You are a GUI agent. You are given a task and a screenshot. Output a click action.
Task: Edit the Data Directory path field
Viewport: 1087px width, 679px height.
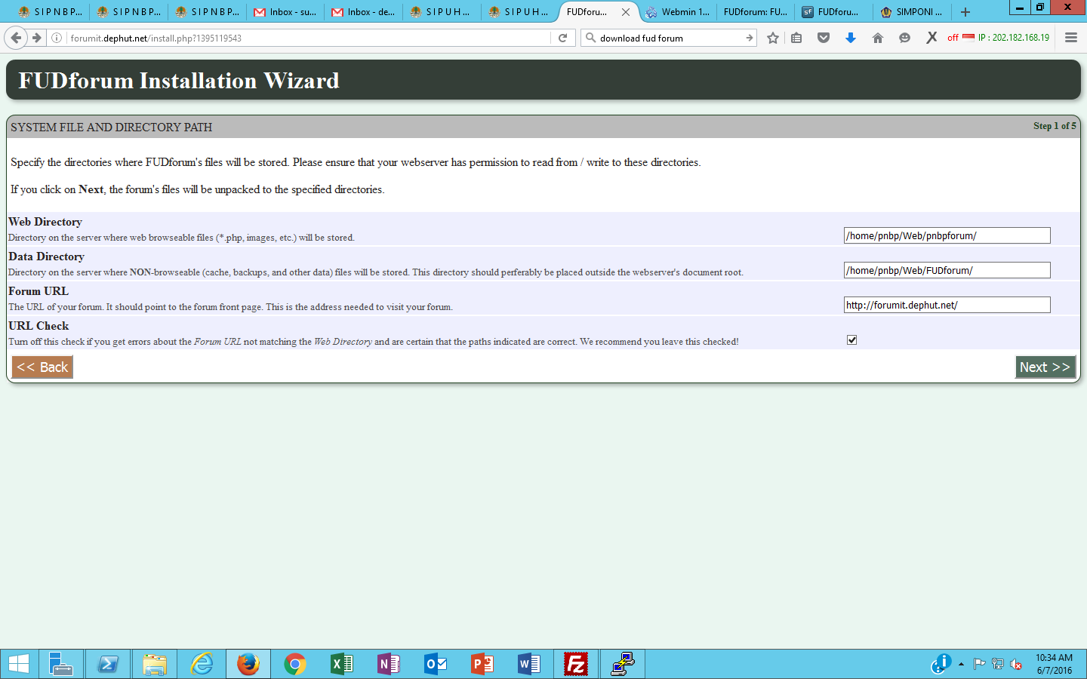click(947, 270)
